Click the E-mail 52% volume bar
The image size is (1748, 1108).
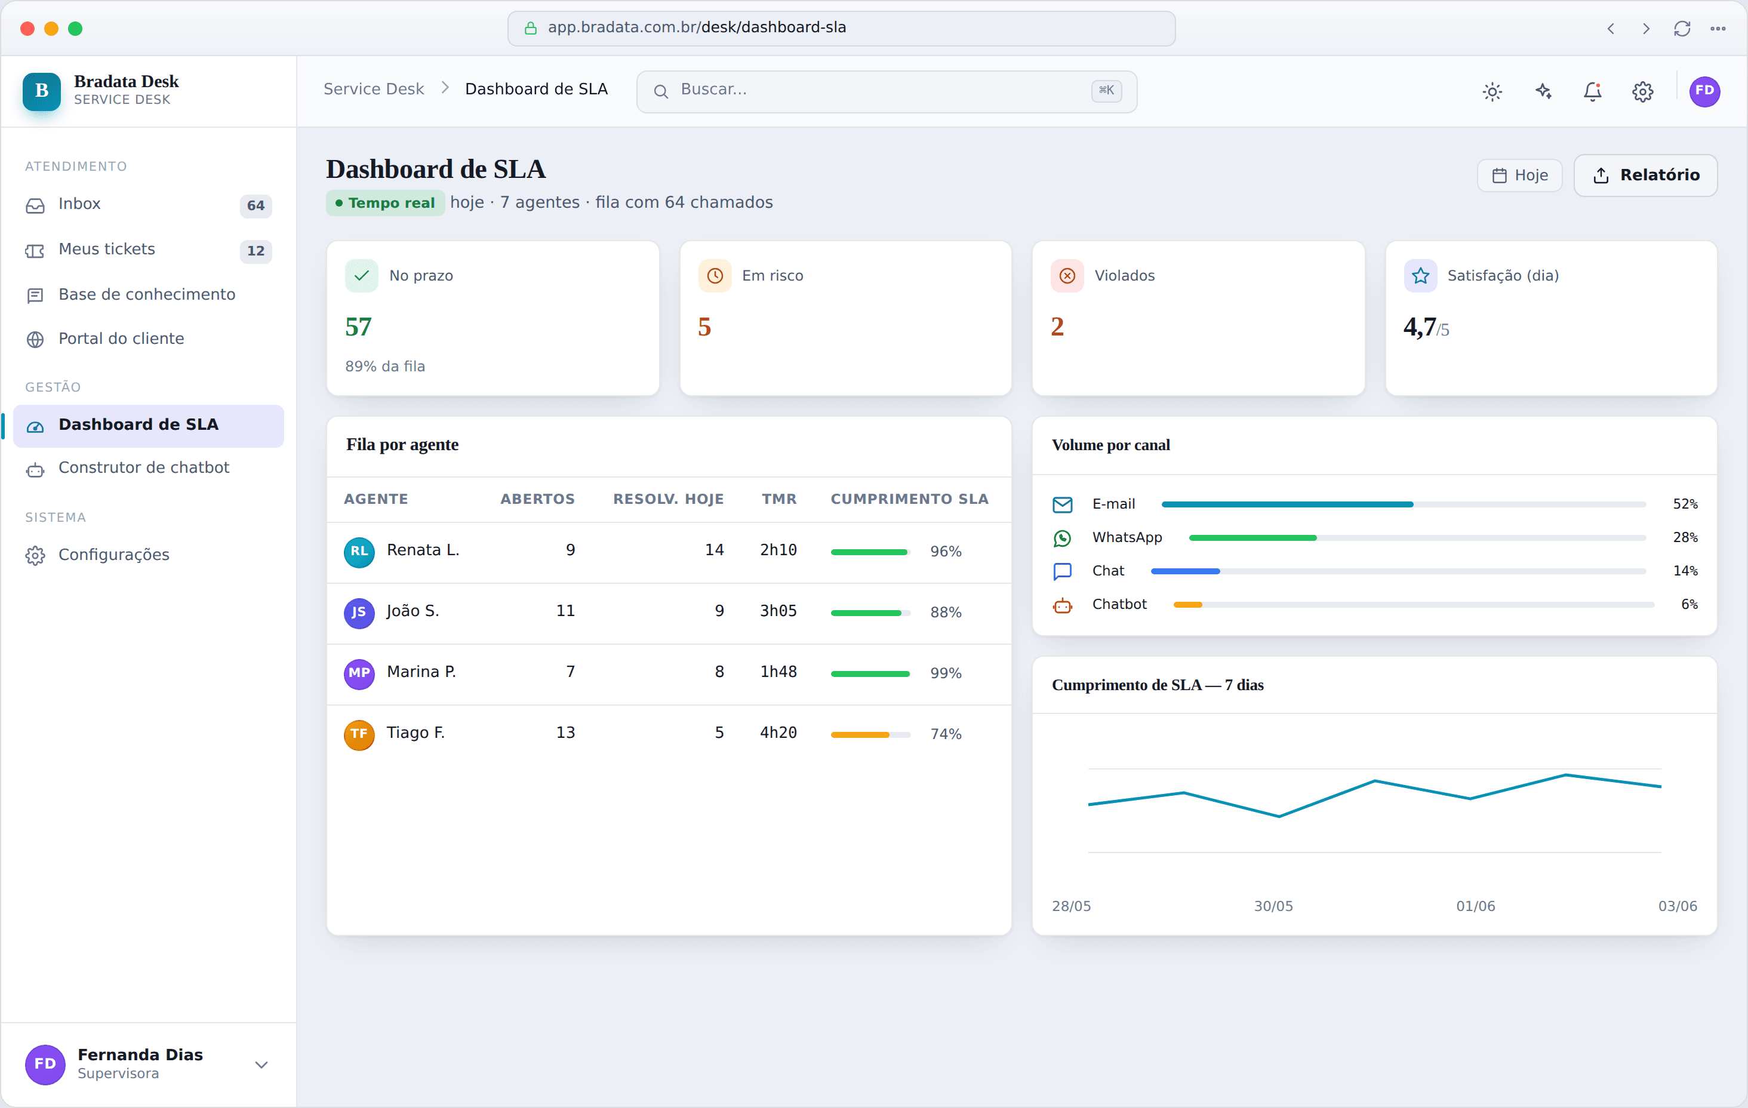[x=1403, y=504]
